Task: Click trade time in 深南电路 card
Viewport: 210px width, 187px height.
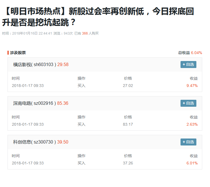Action: 28,124
